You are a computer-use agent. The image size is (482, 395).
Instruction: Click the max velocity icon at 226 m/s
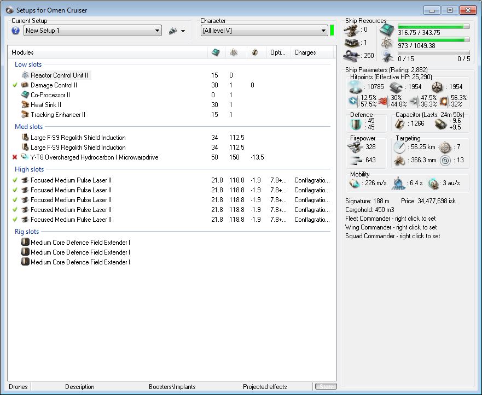pos(354,183)
